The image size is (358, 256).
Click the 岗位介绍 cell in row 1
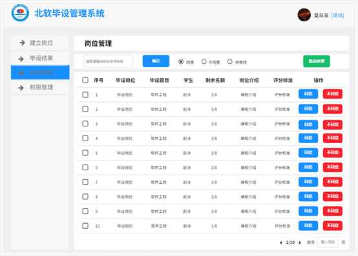(x=248, y=95)
